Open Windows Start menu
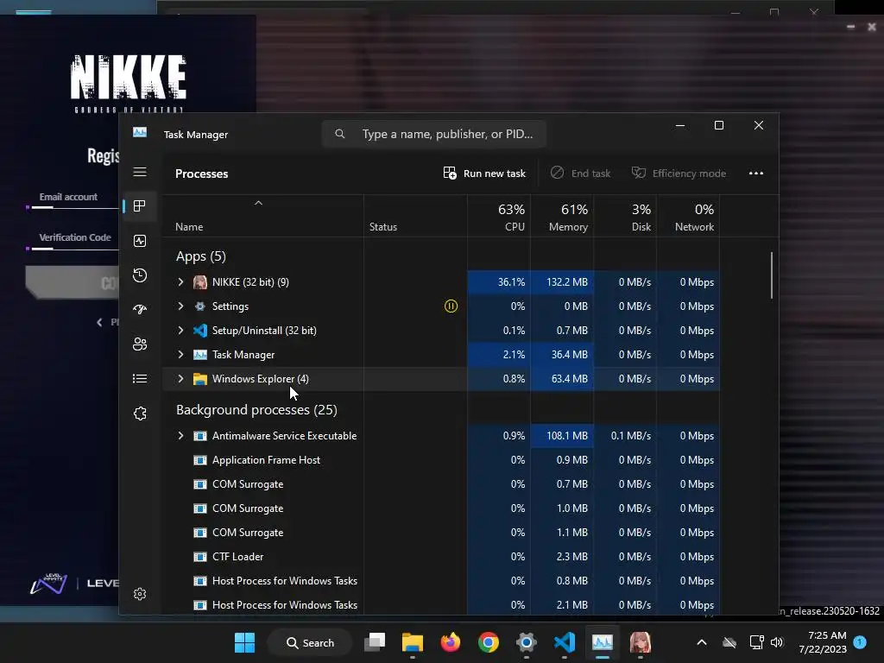 pos(244,642)
